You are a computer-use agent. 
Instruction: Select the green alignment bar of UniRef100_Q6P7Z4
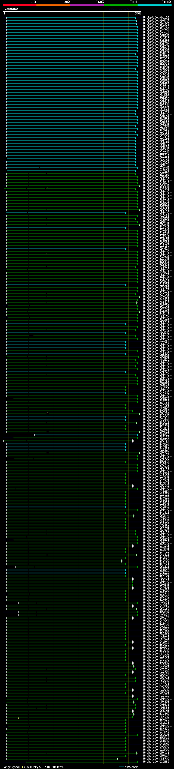coord(72,174)
